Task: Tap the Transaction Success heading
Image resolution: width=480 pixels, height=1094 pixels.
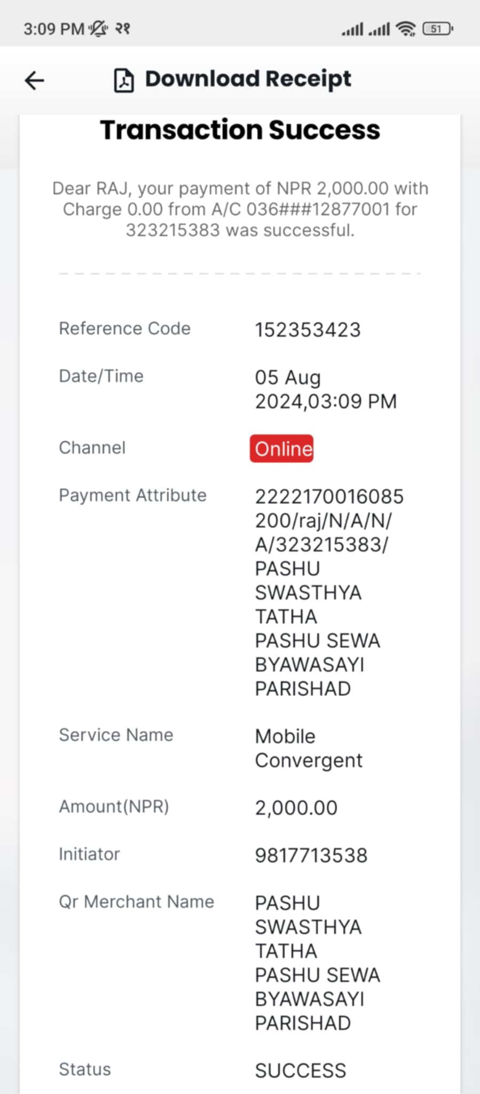Action: (x=240, y=130)
